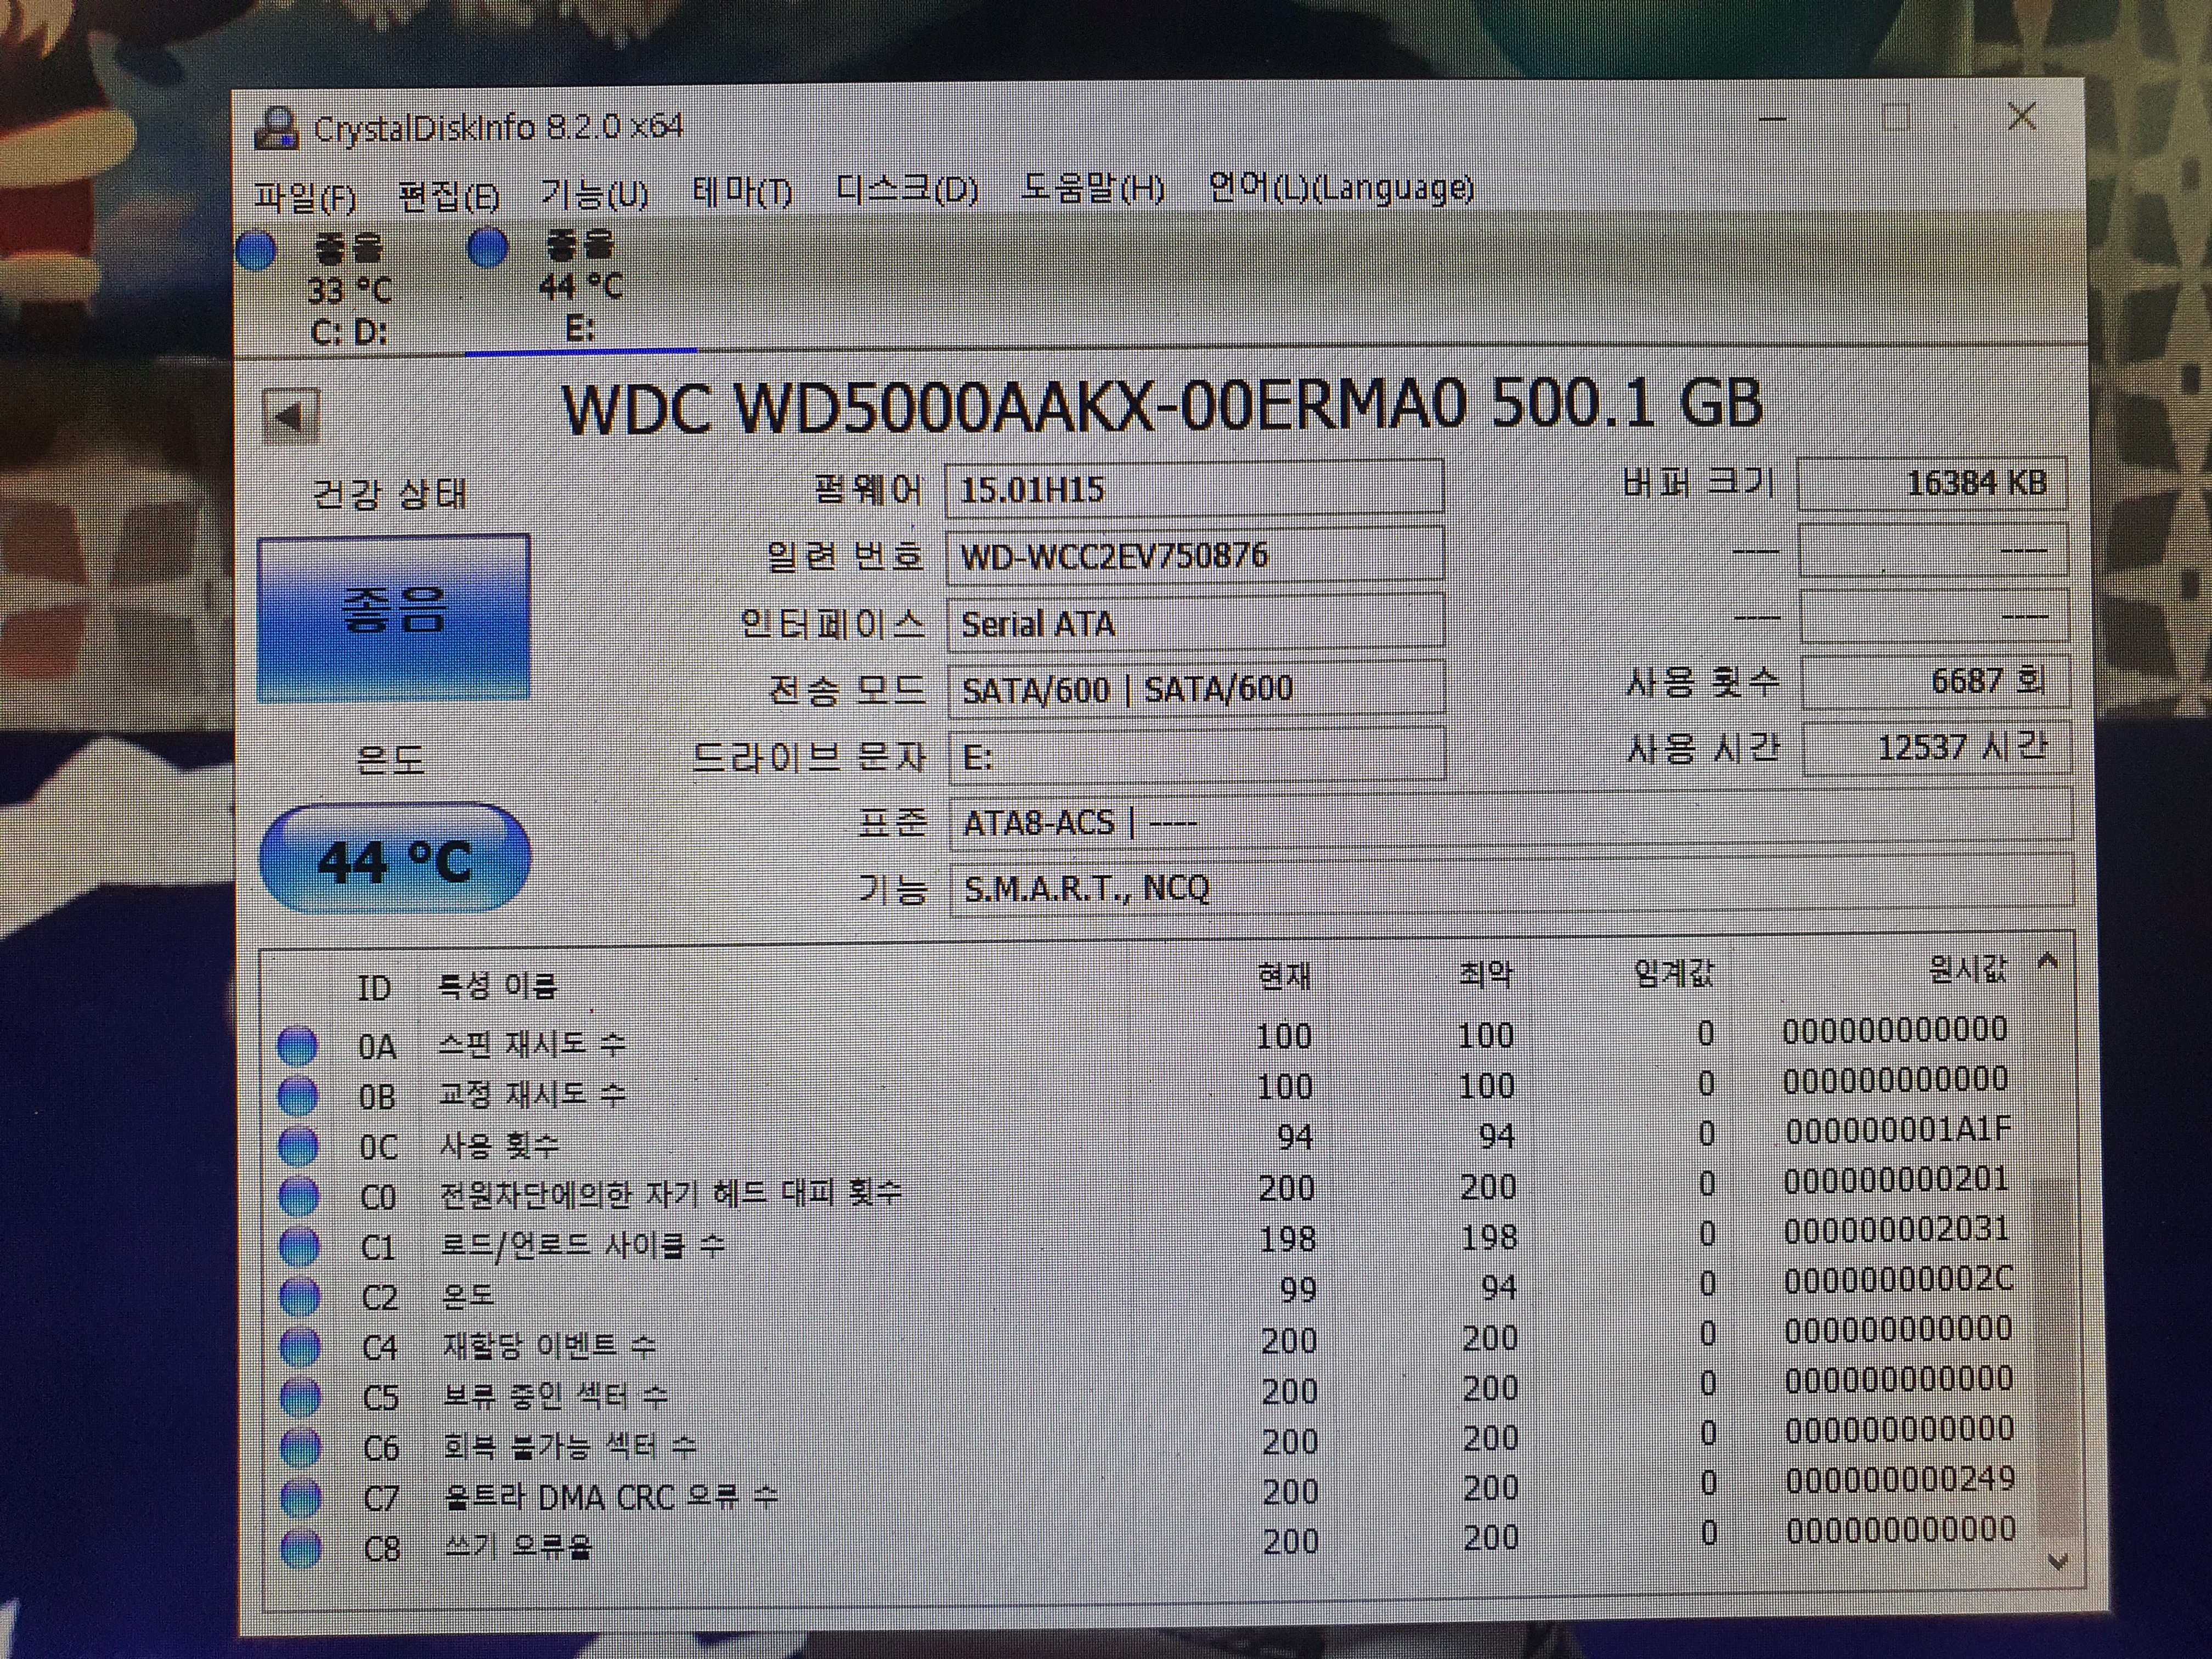
Task: Click the 44 °C temperature button
Action: [394, 859]
